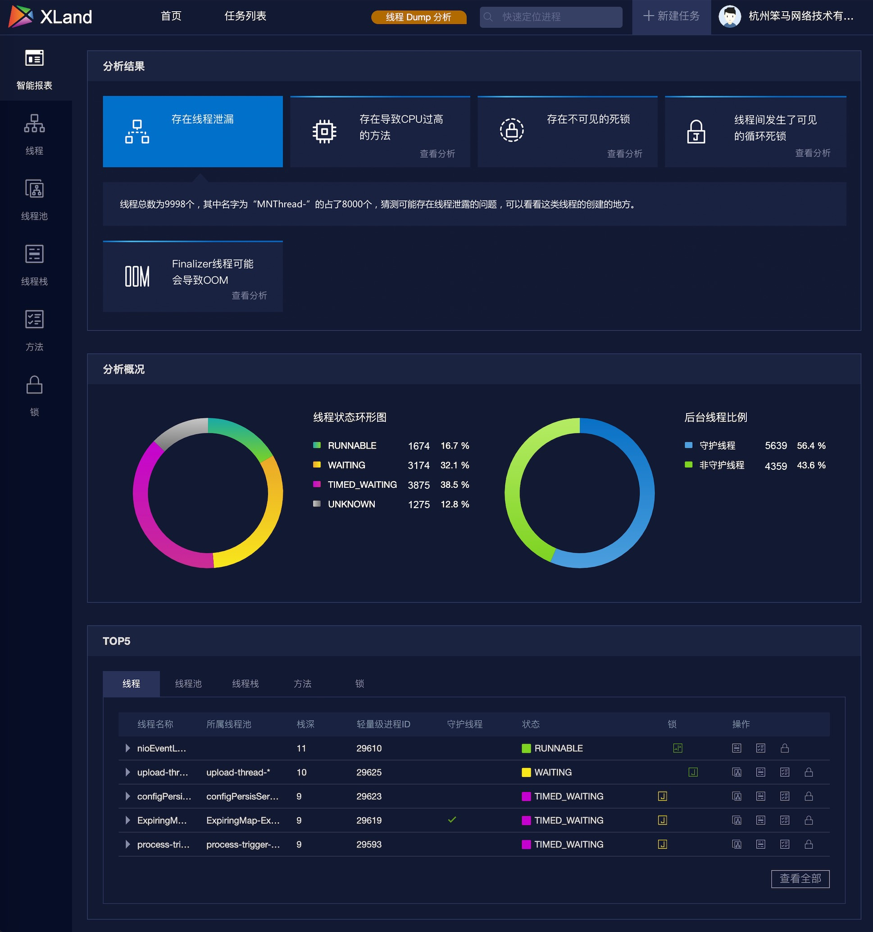
Task: Click the TIMED_WAITING legend color swatch
Action: [317, 484]
